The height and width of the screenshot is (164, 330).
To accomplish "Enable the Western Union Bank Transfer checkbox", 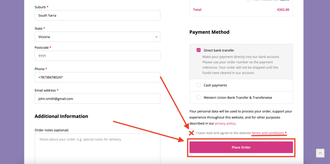I will point(199,97).
